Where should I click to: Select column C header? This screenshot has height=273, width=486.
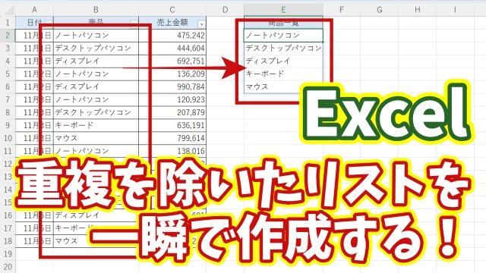(x=172, y=10)
